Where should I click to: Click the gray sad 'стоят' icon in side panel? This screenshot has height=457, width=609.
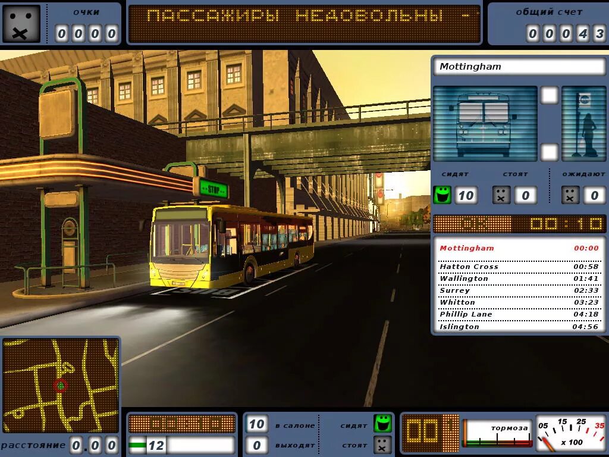[x=501, y=195]
